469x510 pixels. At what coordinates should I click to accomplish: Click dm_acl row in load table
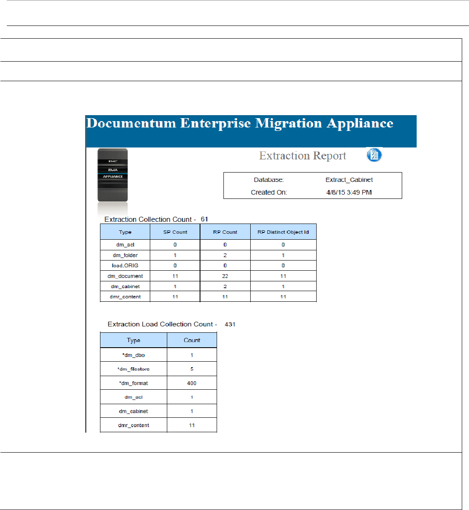coord(158,397)
